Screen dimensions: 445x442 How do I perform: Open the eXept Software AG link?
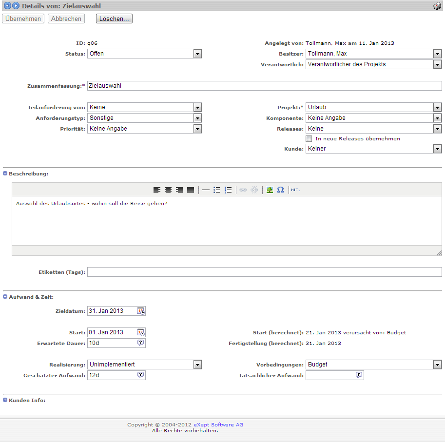(218, 424)
